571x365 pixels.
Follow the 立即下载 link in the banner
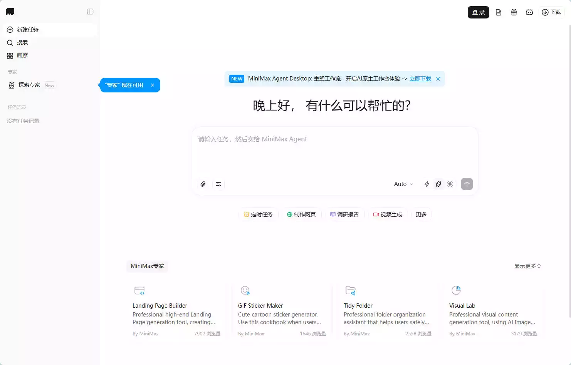point(420,79)
